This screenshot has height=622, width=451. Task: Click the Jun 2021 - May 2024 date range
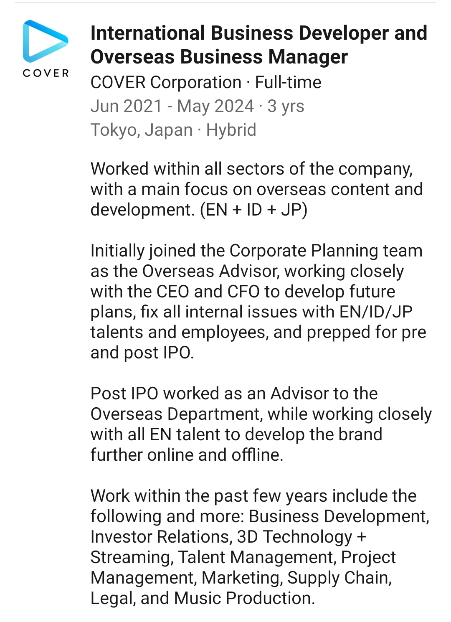172,106
